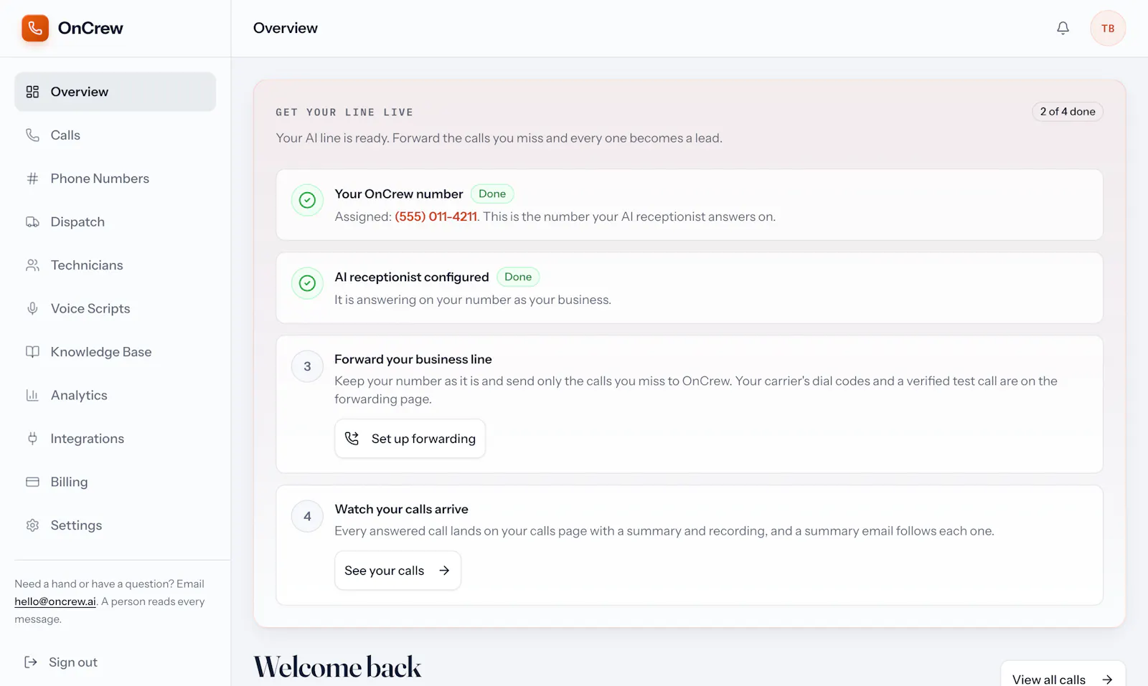This screenshot has width=1148, height=686.
Task: Click the AI receptionist configured title
Action: tap(412, 277)
